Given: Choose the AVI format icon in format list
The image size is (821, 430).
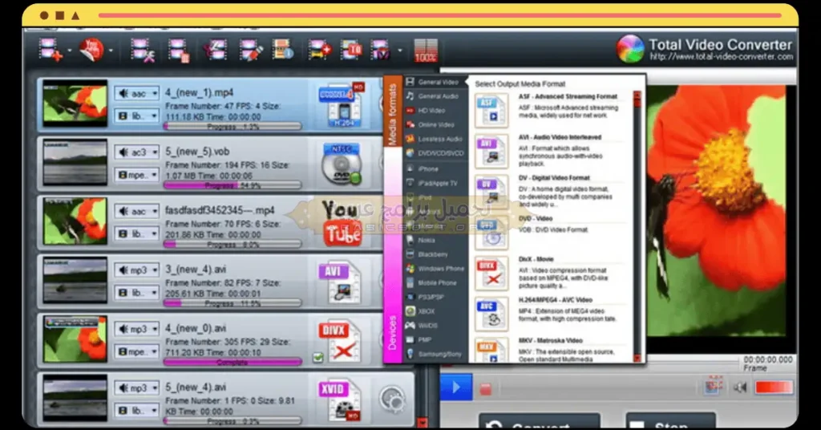Looking at the screenshot, I should (491, 151).
